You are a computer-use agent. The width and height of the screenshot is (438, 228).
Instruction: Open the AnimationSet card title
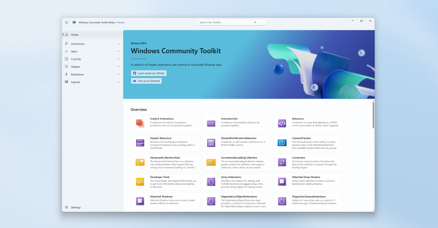[x=229, y=119]
